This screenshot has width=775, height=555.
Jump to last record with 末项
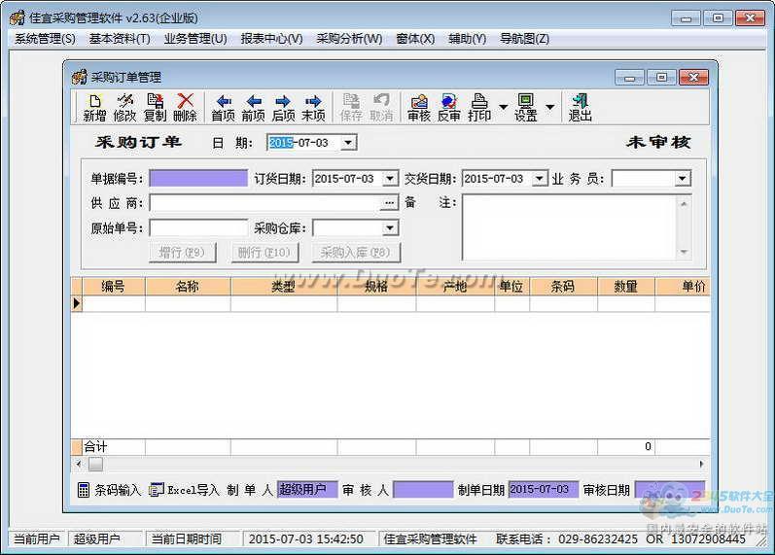click(x=313, y=107)
